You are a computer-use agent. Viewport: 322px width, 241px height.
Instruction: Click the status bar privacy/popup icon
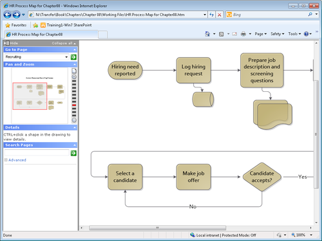(x=279, y=235)
